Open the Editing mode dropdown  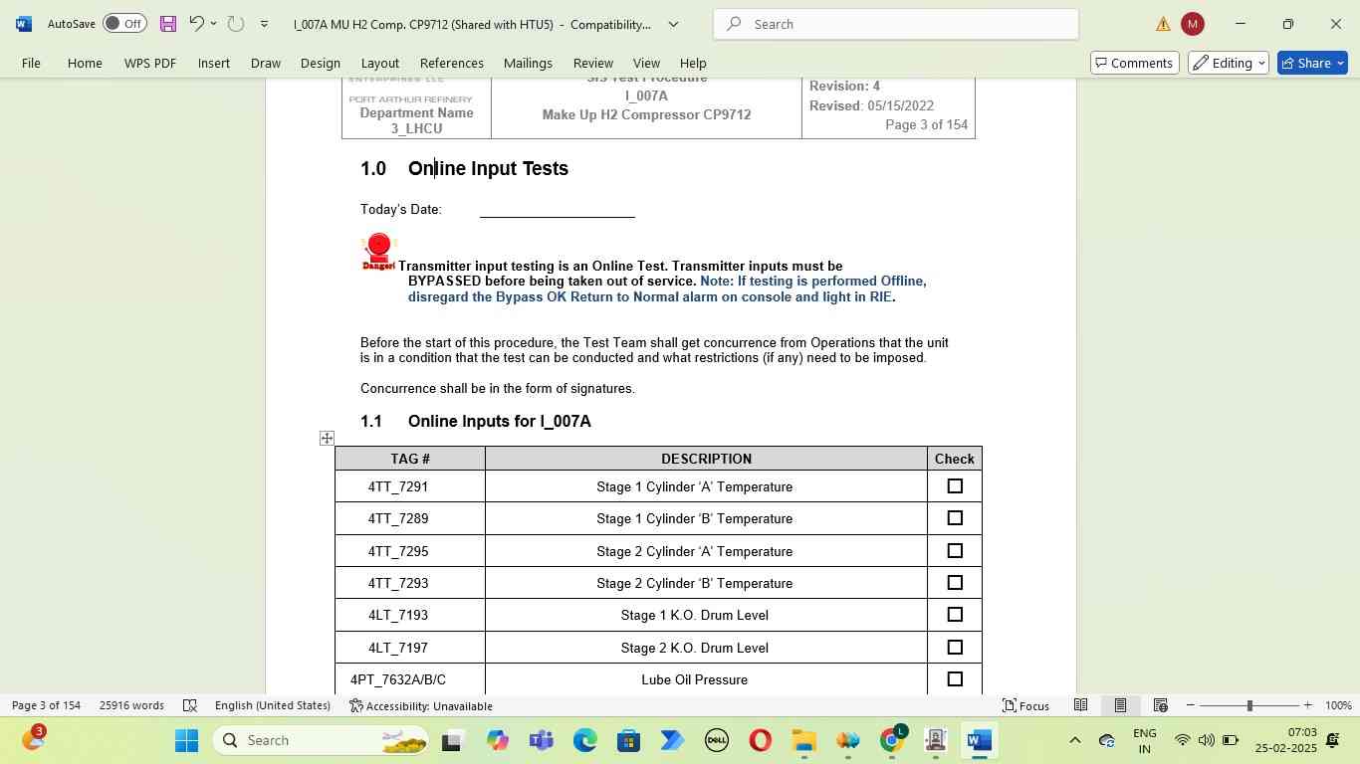coord(1229,63)
